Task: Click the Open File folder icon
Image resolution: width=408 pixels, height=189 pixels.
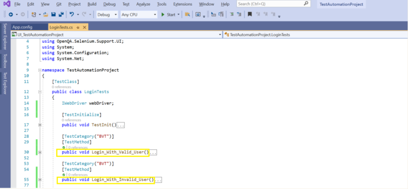Action: click(46, 15)
